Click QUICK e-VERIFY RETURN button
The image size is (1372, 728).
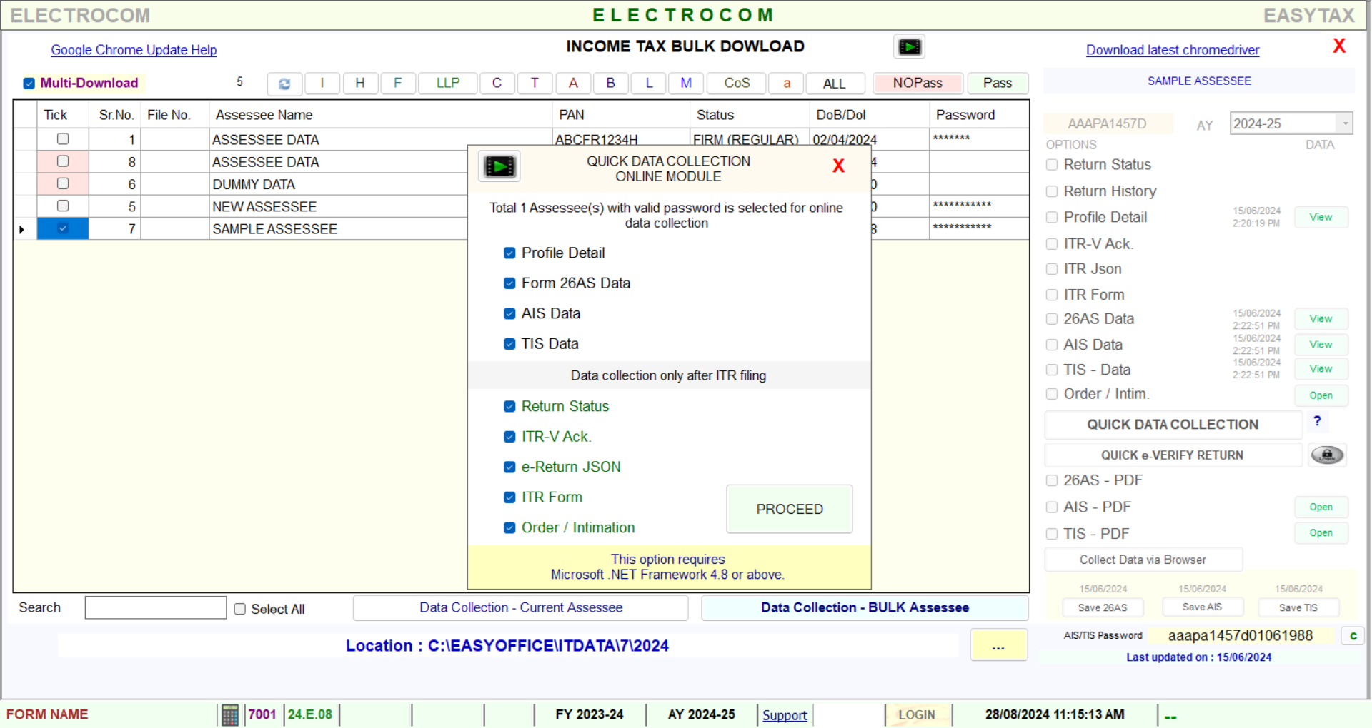[x=1173, y=455]
